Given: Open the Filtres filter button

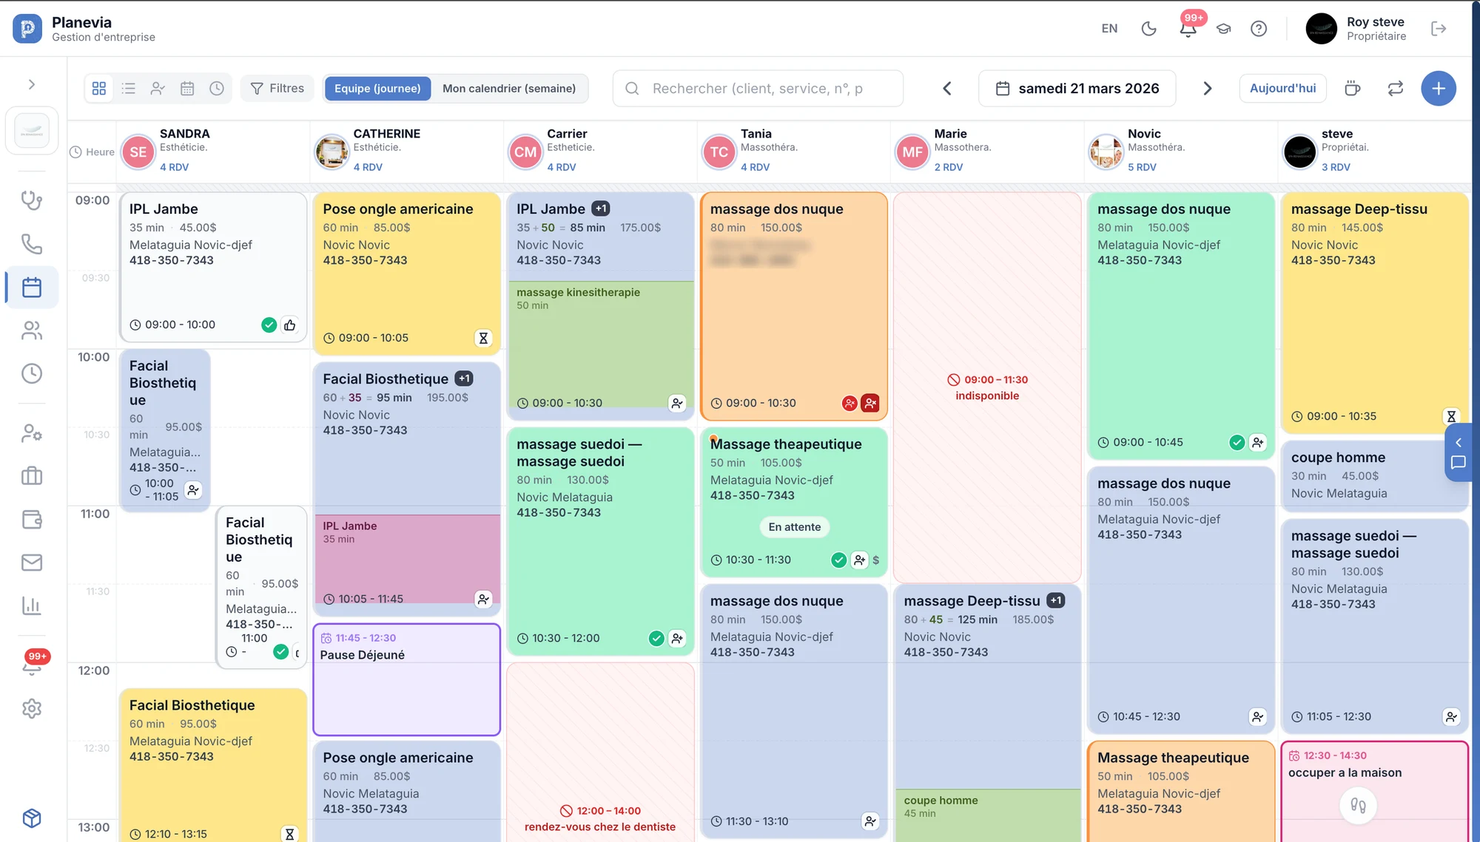Looking at the screenshot, I should pyautogui.click(x=277, y=89).
